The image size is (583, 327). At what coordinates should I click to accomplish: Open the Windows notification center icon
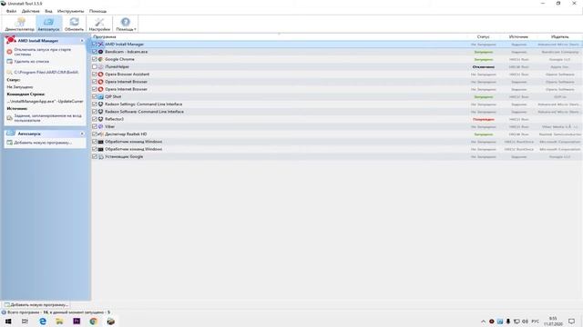click(571, 321)
